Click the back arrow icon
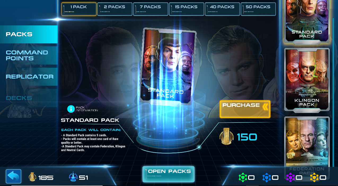Viewport: 338px width, 186px height. [x=14, y=176]
